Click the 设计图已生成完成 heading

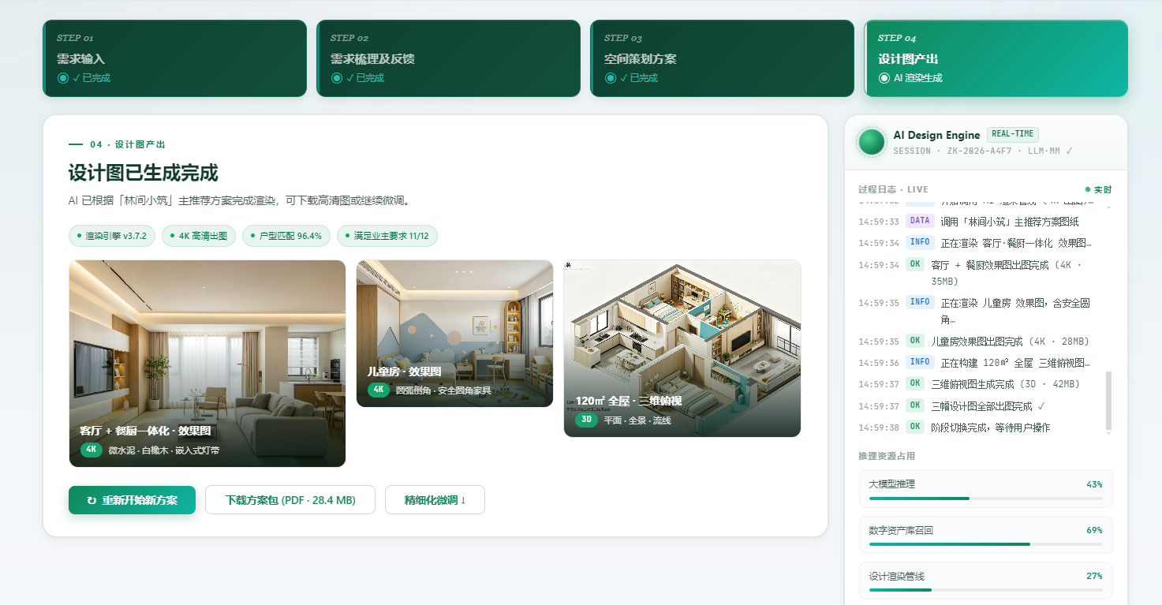click(x=144, y=174)
